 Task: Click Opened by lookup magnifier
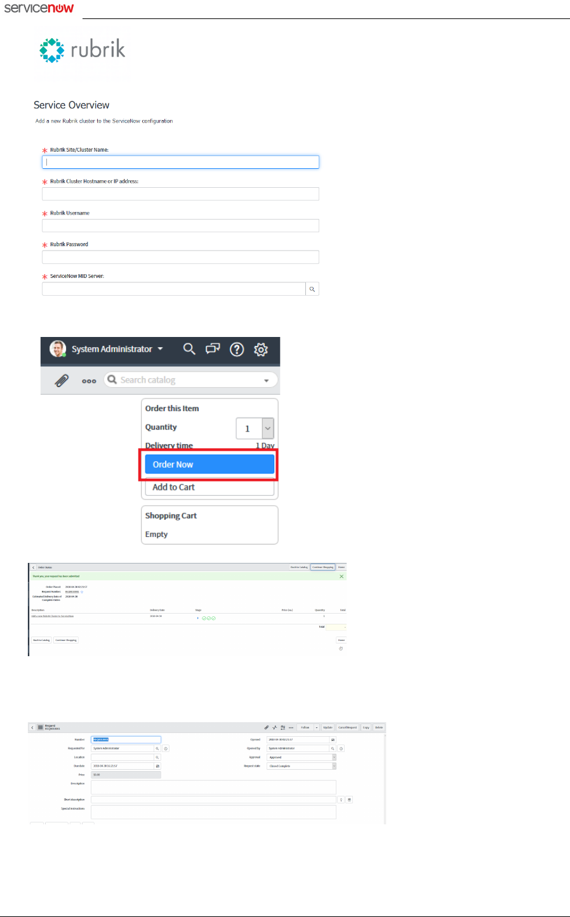[x=333, y=748]
